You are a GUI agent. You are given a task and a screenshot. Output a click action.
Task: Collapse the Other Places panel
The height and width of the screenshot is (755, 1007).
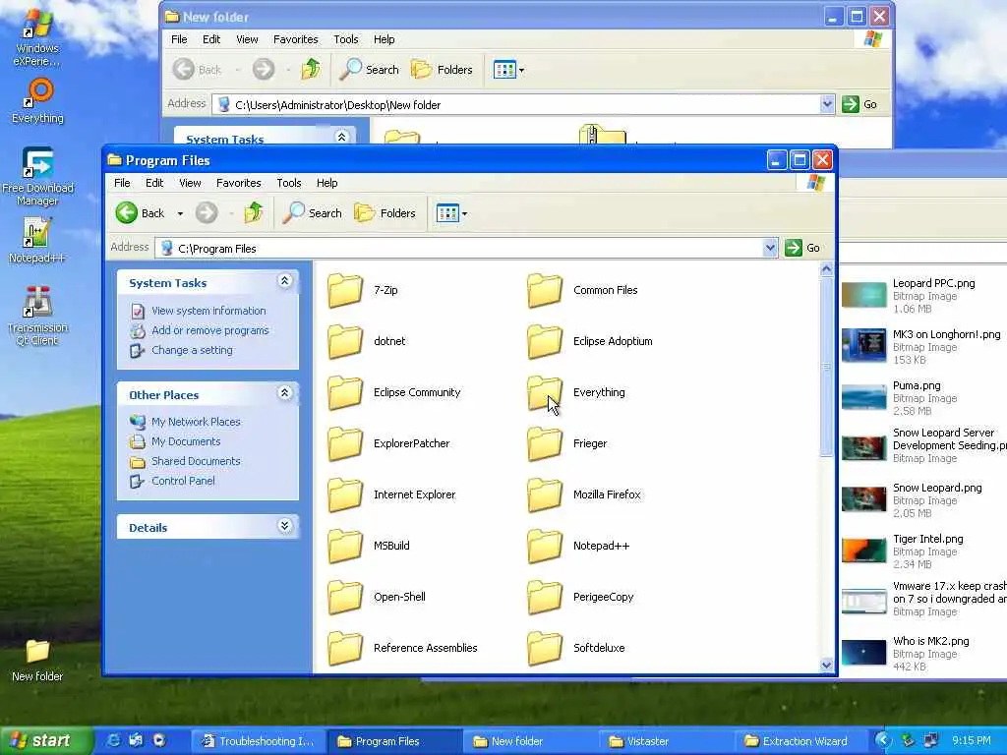click(285, 393)
